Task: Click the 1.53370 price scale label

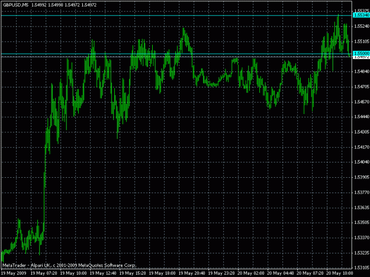Action: (x=362, y=237)
